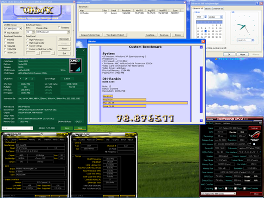264x198 pixels.
Task: Click the Benchmark! button
Action: pyautogui.click(x=64, y=39)
